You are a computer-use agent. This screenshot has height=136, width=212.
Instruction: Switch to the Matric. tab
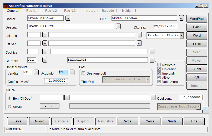coord(127,11)
